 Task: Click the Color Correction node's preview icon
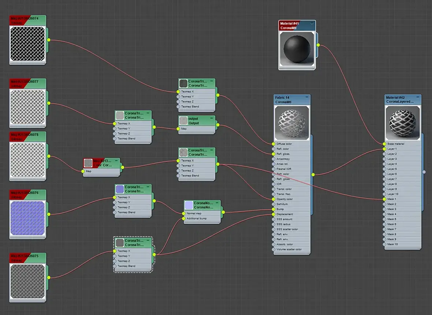(x=88, y=163)
